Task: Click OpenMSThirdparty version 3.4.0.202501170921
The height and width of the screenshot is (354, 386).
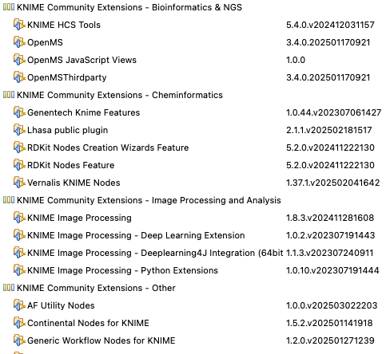Action: 328,77
